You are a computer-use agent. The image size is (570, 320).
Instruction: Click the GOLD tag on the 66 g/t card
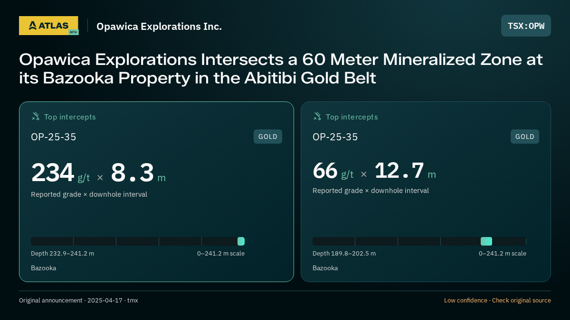(x=525, y=137)
